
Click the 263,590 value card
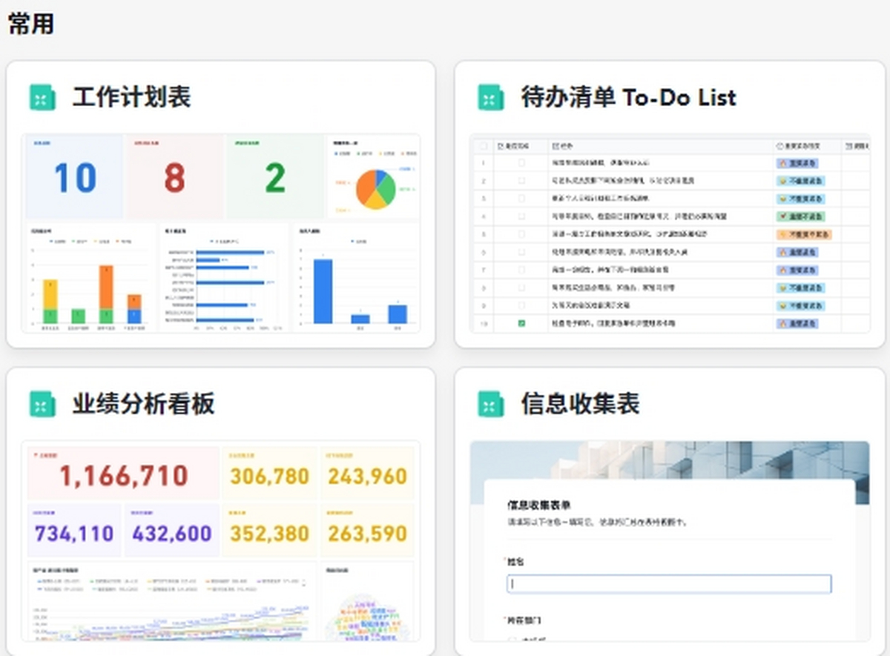click(x=367, y=530)
